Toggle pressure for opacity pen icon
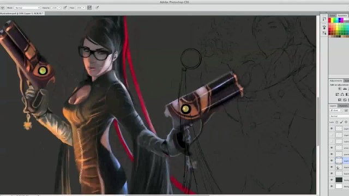The image size is (349, 196). [x=65, y=8]
